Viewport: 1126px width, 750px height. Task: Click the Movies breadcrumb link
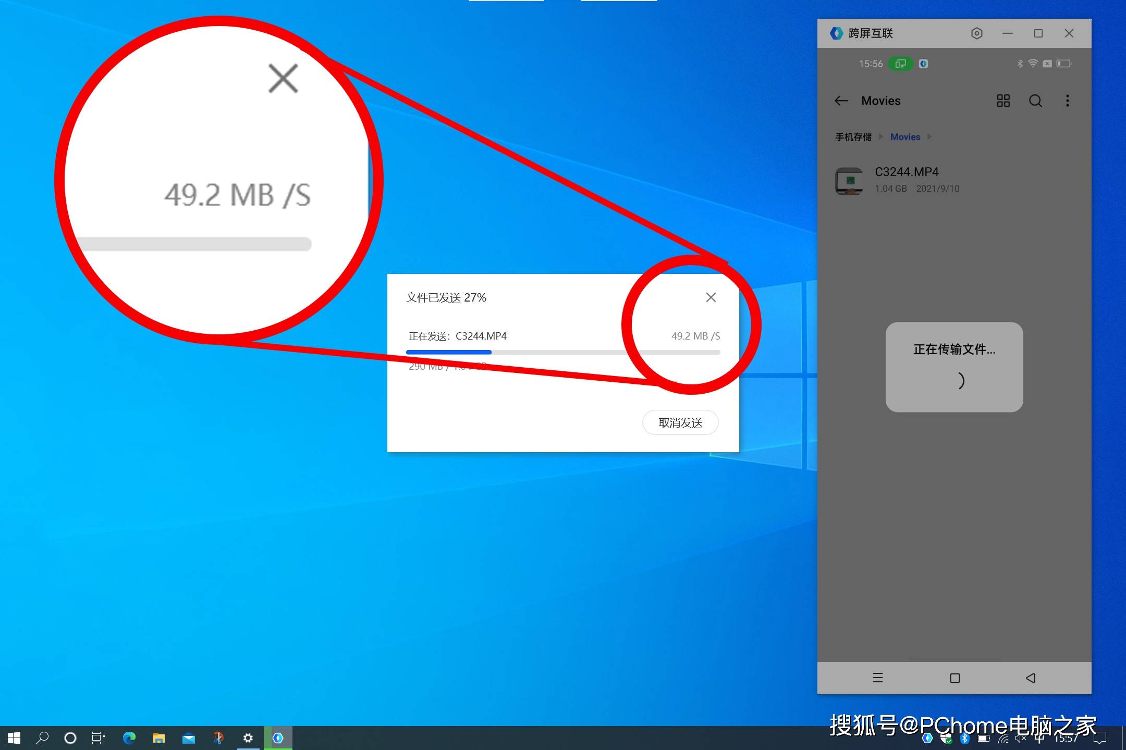[905, 137]
